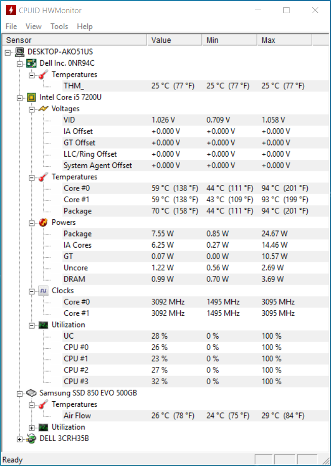Expand the Samsung SSD Utilization node
Image resolution: width=331 pixels, height=466 pixels.
pos(31,428)
